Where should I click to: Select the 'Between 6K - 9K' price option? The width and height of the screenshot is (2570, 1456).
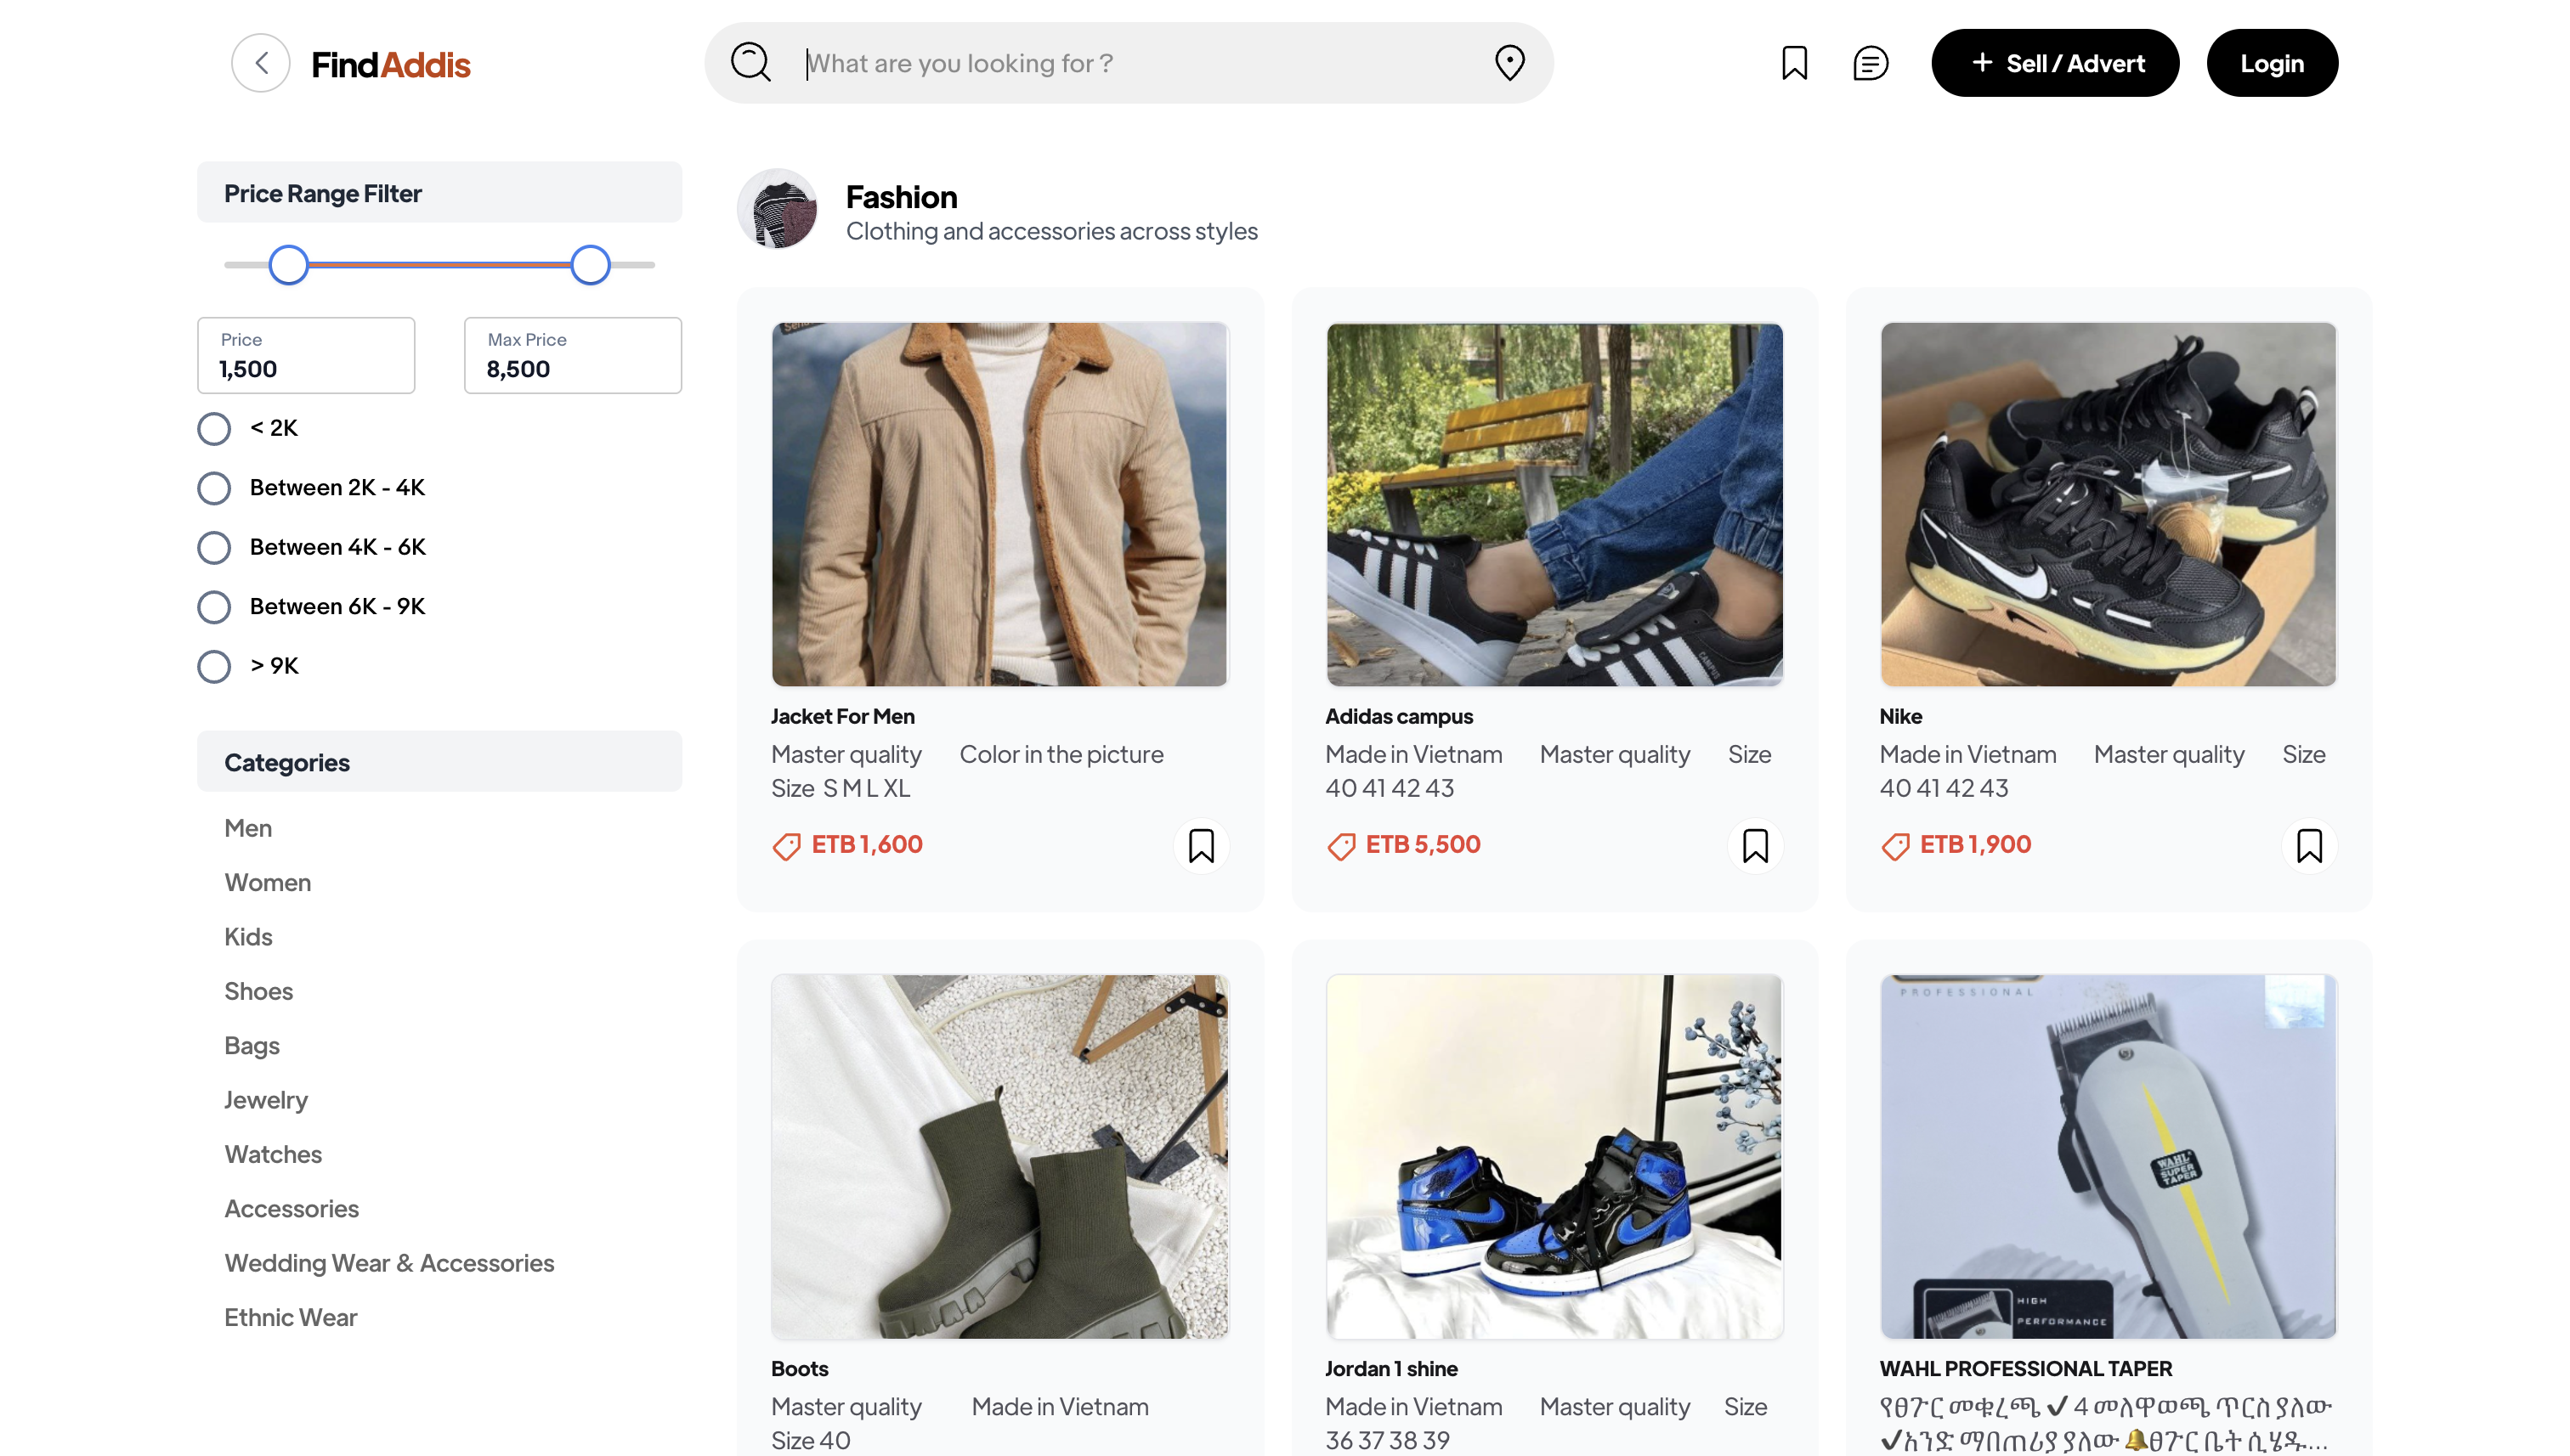point(213,606)
